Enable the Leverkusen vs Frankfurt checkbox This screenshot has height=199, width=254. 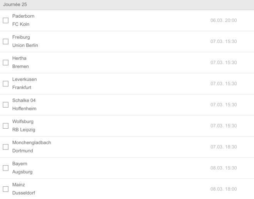click(x=5, y=84)
